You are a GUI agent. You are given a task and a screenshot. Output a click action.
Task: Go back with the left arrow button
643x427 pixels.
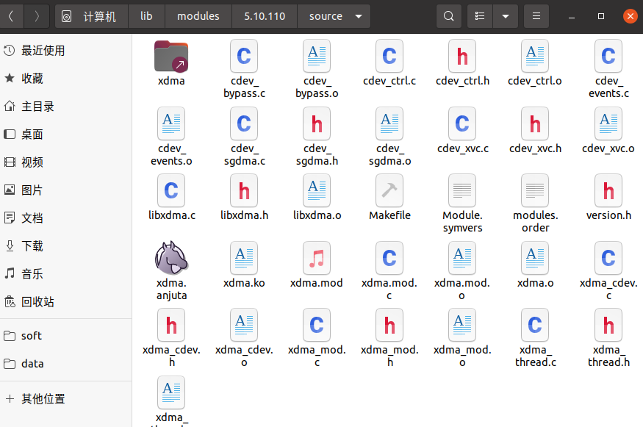[12, 16]
